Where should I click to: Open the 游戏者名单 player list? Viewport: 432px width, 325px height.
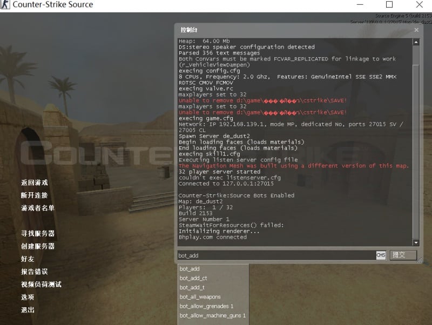pyautogui.click(x=38, y=208)
